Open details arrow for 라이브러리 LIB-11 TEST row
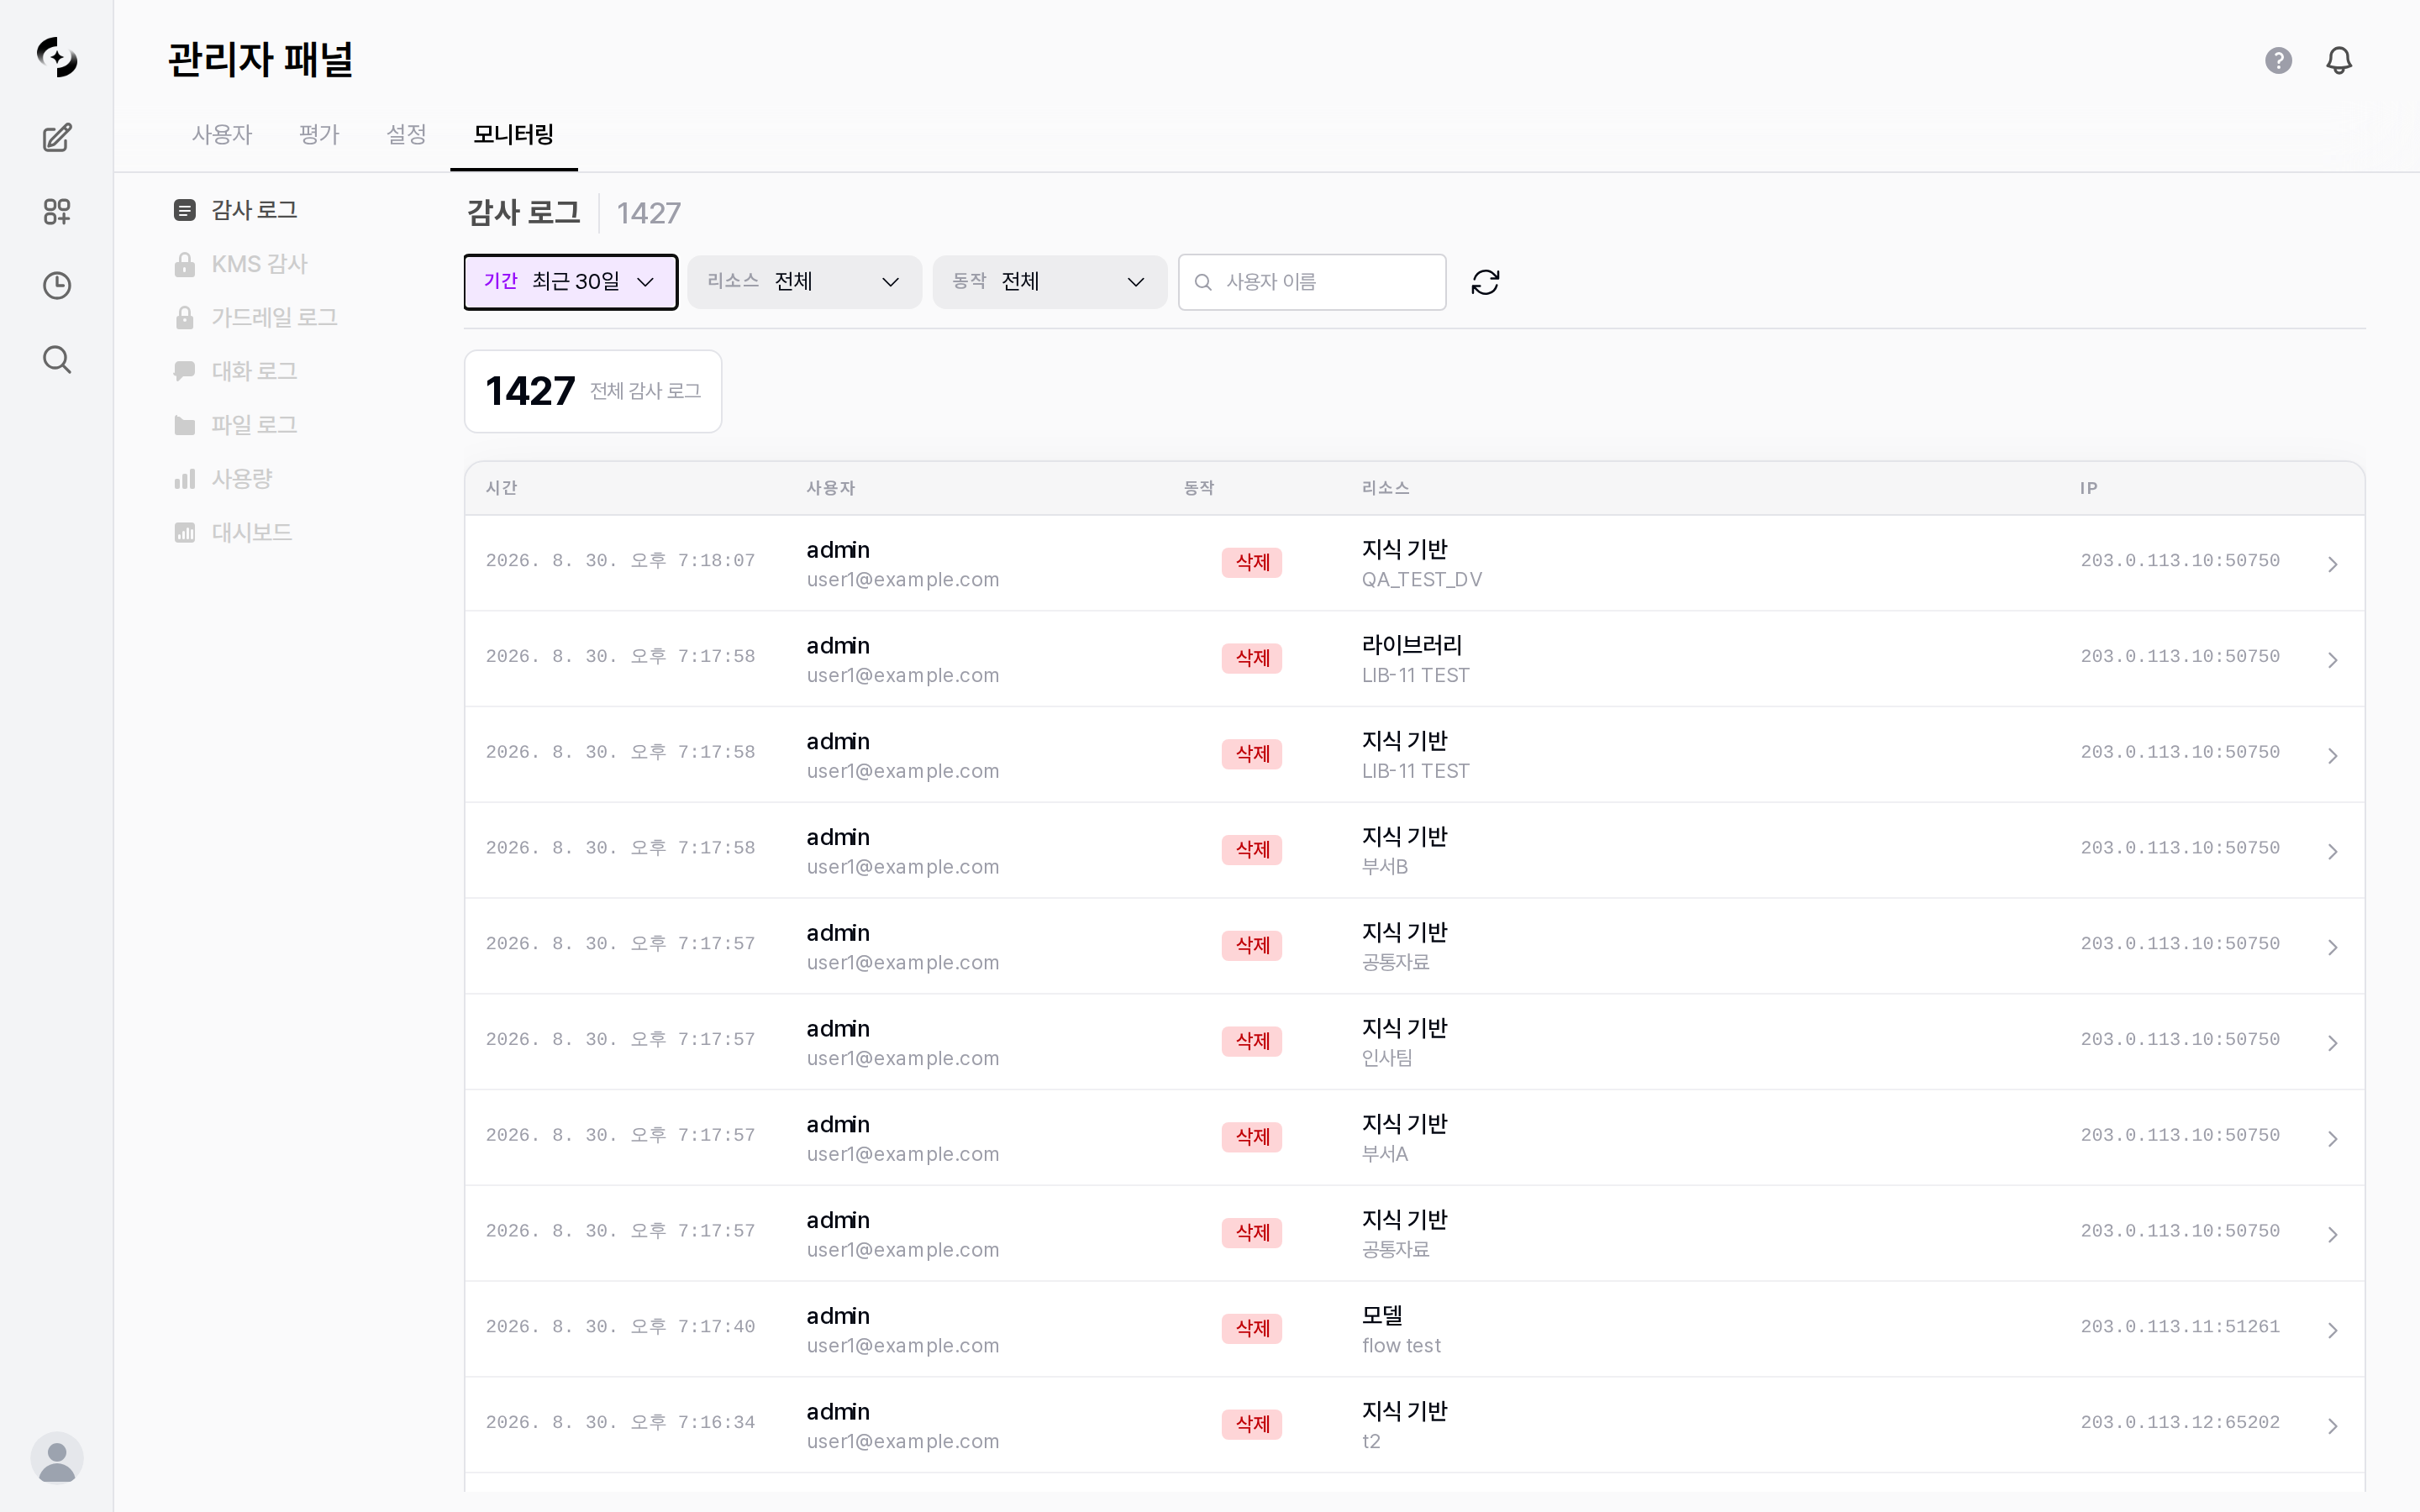Image resolution: width=2420 pixels, height=1512 pixels. tap(2332, 660)
